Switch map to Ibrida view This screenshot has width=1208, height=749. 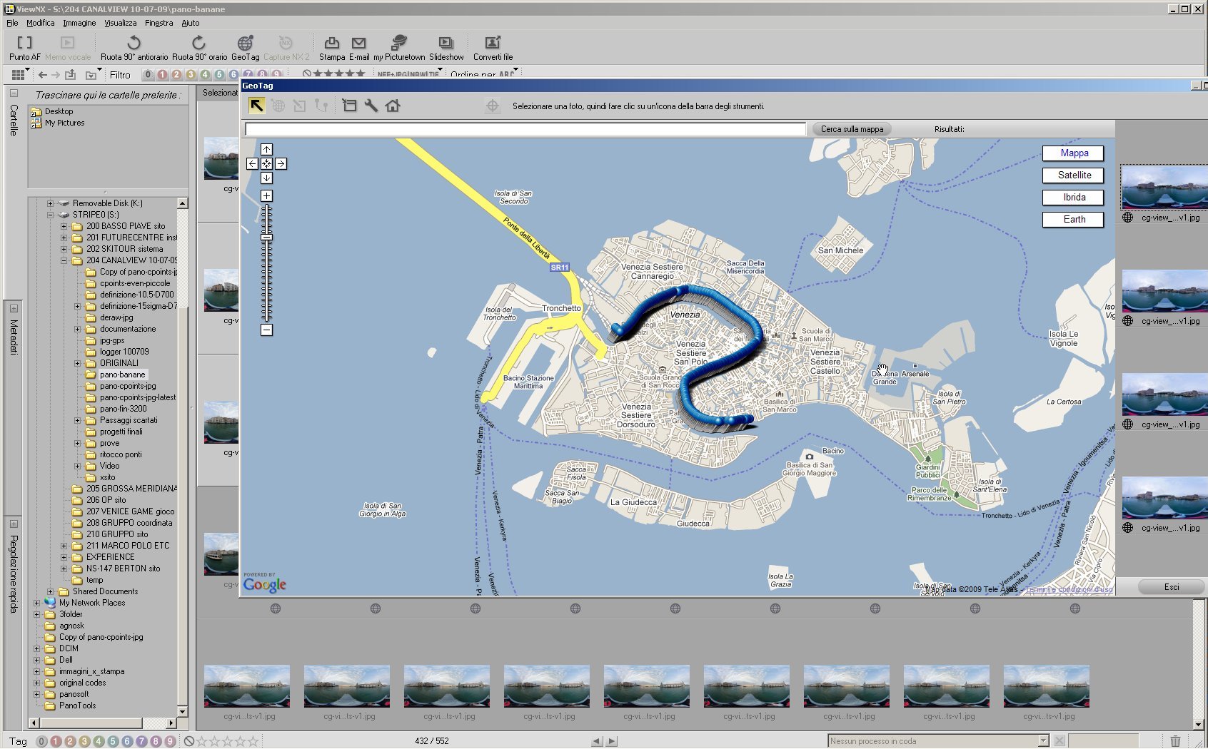click(1073, 198)
